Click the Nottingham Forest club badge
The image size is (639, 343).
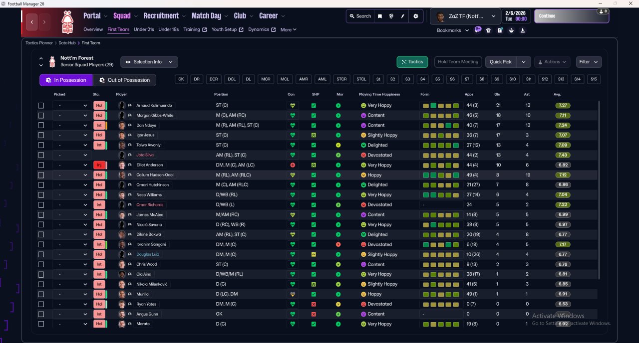(x=67, y=22)
